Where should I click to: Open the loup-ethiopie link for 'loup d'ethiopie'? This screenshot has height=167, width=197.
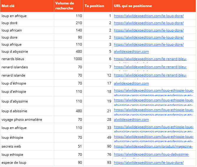(154, 90)
